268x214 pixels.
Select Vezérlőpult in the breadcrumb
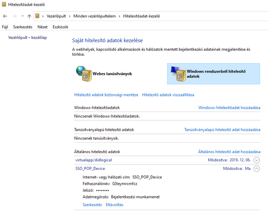coord(56,16)
